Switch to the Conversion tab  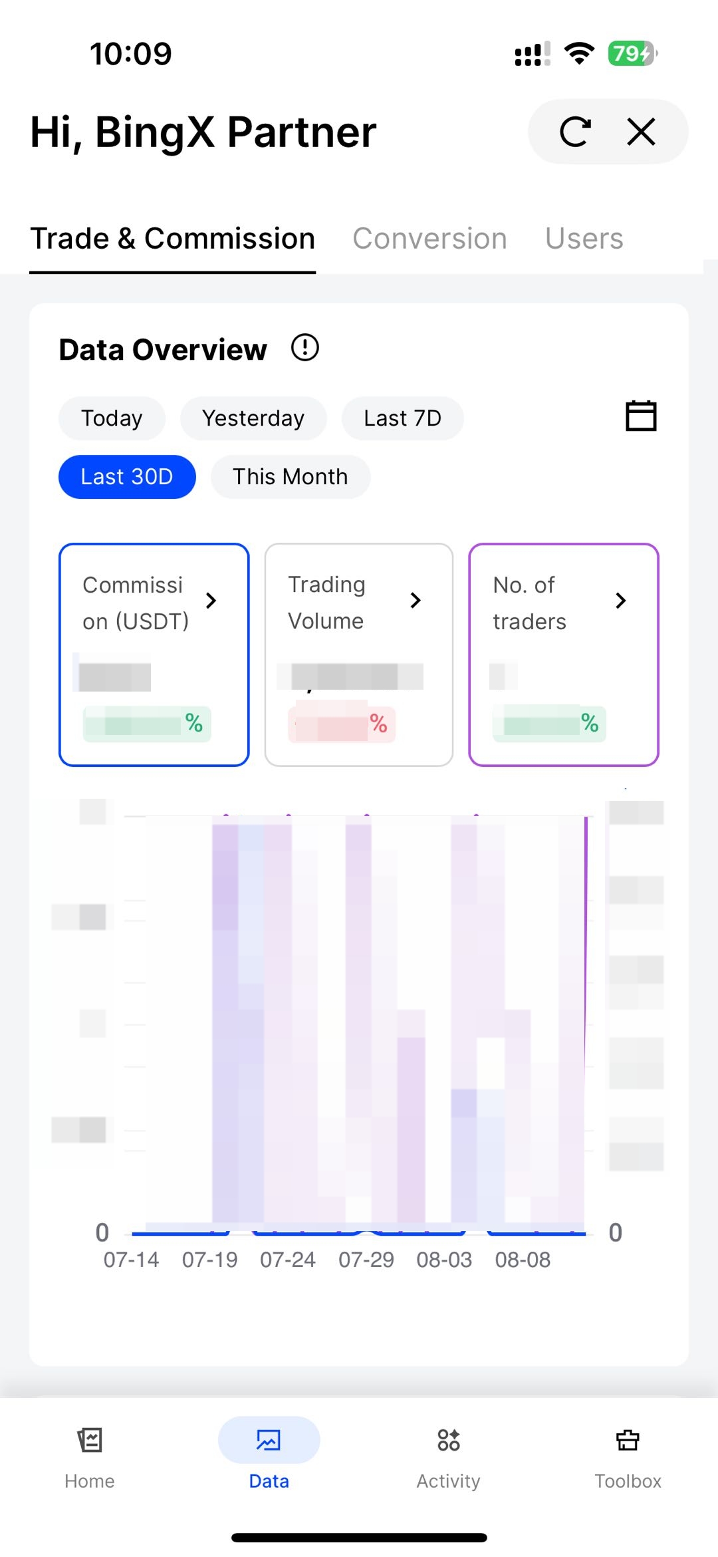pos(429,239)
